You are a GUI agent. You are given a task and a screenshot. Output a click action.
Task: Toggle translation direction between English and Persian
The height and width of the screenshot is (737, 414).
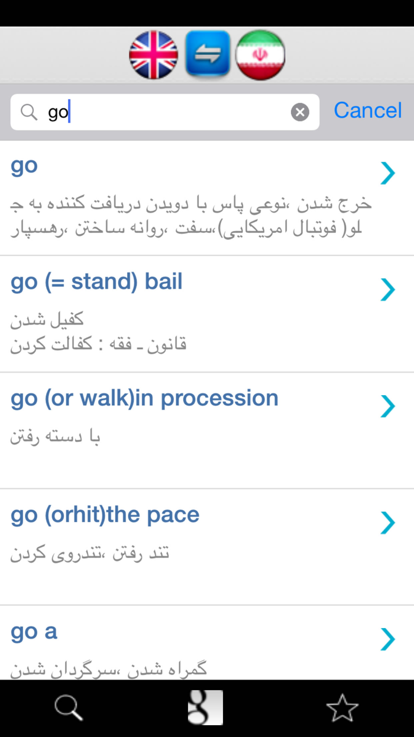click(x=206, y=55)
